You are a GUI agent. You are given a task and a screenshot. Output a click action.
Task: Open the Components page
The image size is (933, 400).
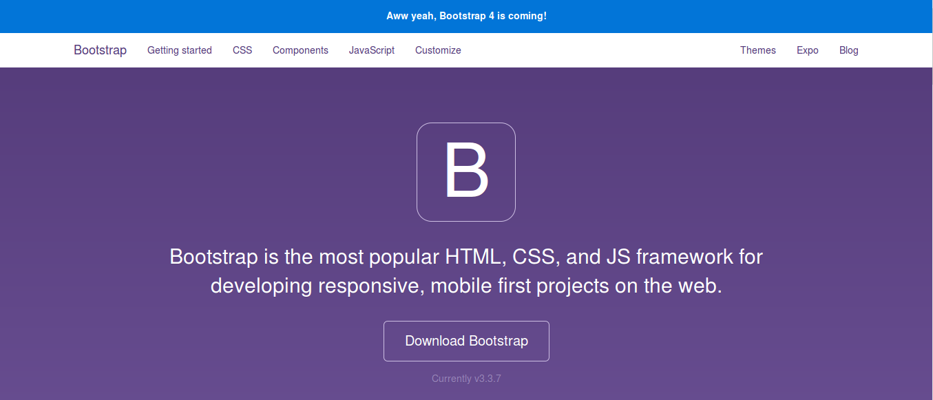[300, 50]
